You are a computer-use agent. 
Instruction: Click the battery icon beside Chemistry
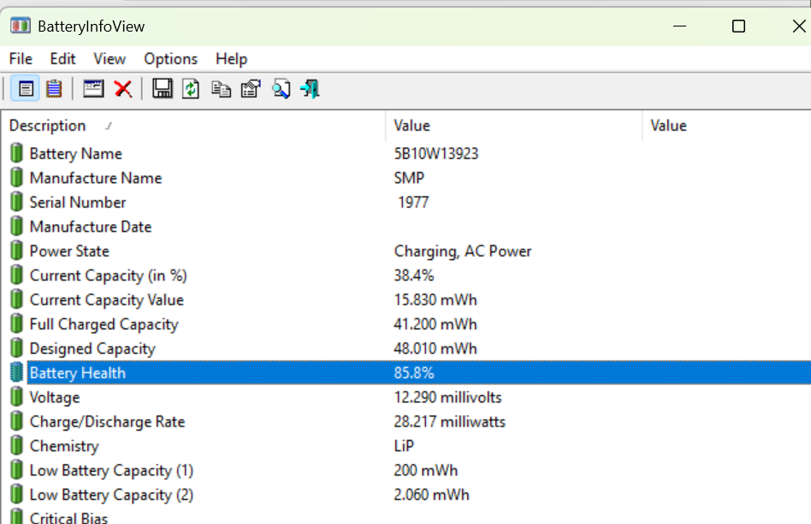(16, 445)
